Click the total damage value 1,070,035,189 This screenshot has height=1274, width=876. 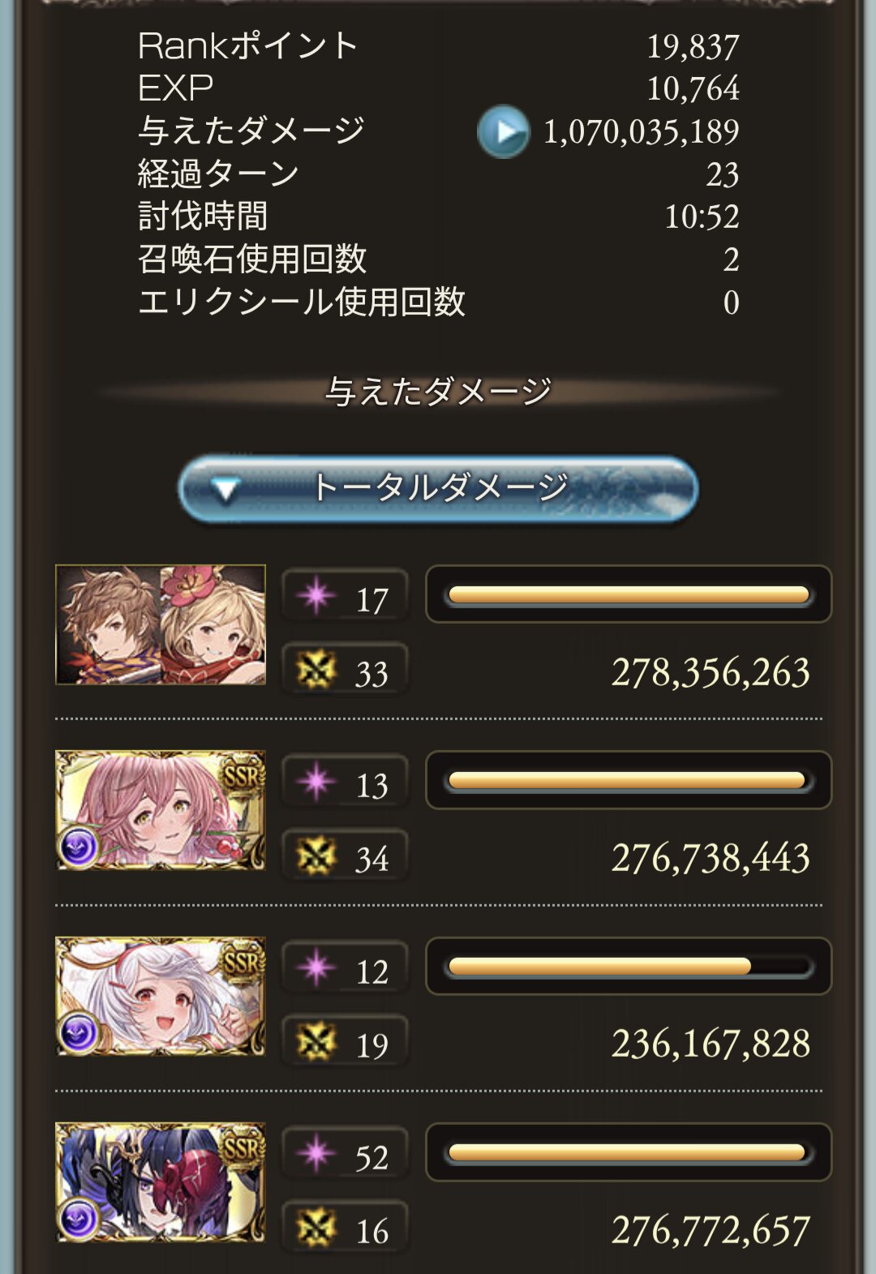pos(641,131)
